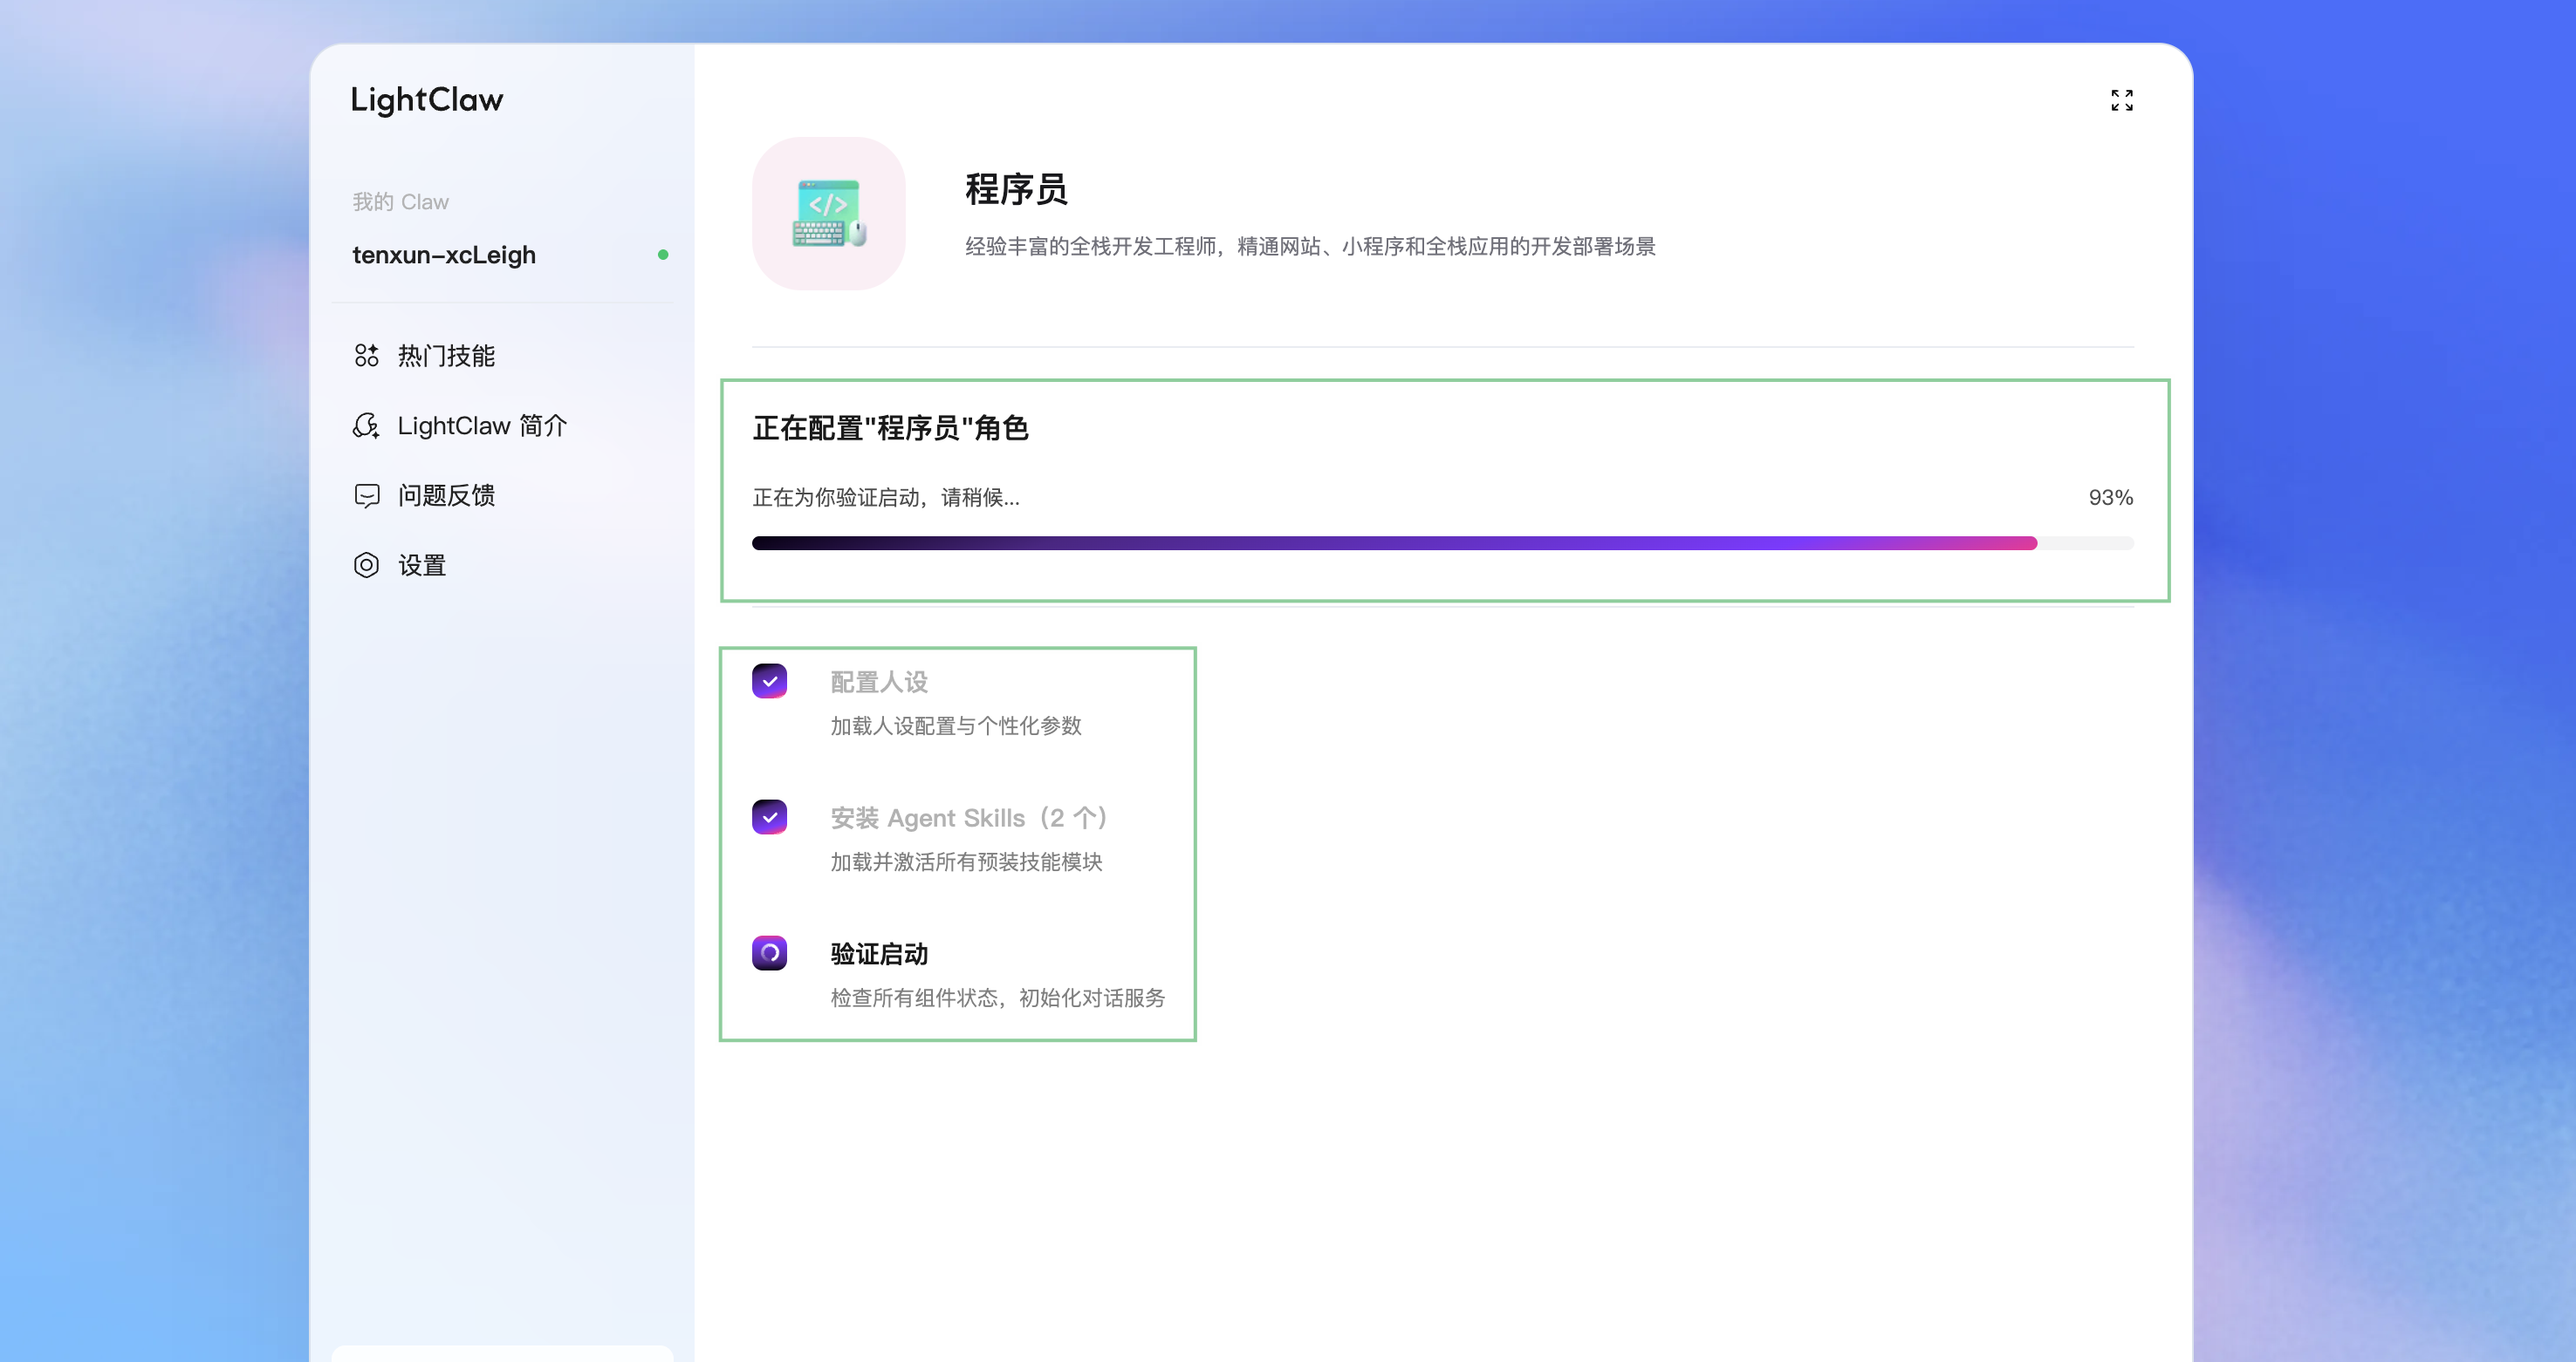
Task: Click the role description starting 经验丰富的全栈开发工程师
Action: point(1310,246)
